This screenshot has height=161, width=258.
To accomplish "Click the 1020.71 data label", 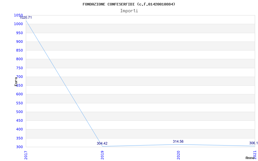I will [x=25, y=18].
